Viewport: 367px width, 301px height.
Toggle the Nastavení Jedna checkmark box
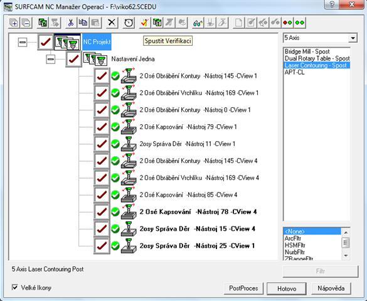point(74,59)
